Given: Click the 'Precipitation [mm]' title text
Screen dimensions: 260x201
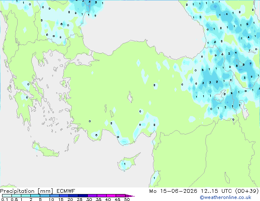Looking at the screenshot, I should (x=27, y=191).
